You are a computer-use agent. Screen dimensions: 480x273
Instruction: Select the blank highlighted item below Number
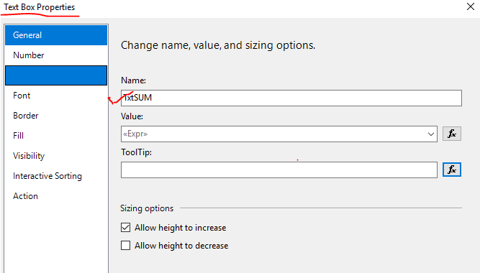56,75
